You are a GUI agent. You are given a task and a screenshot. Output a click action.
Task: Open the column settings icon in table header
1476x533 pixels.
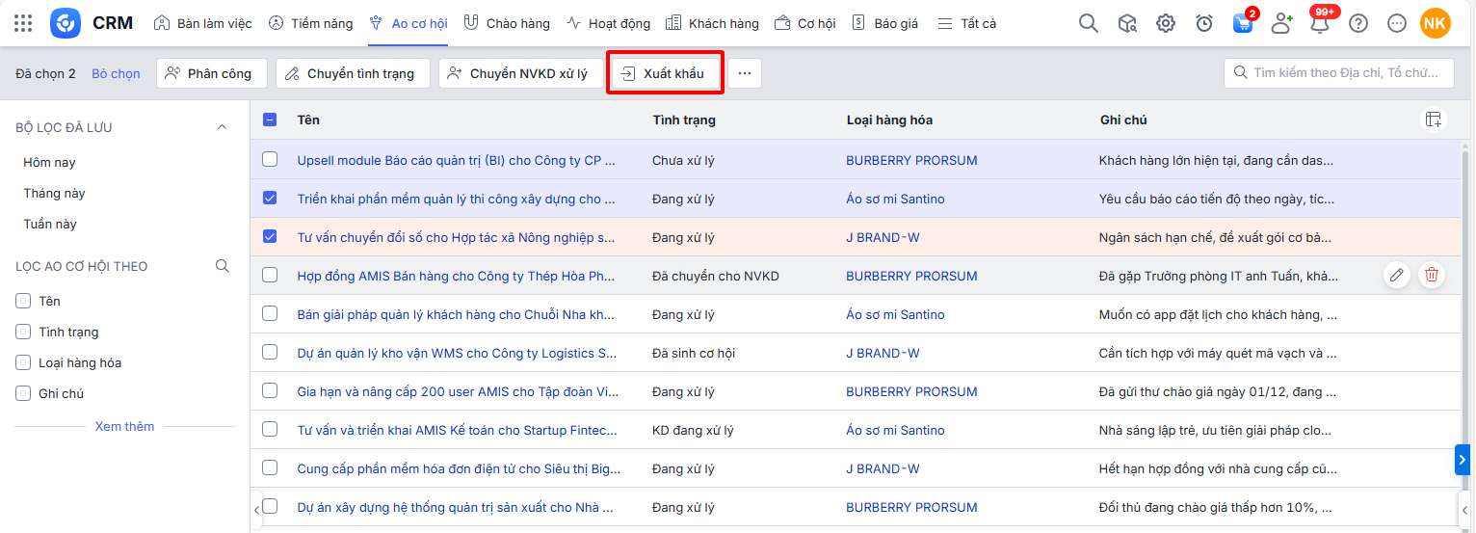point(1434,120)
